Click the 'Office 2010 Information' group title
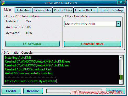The height and width of the screenshot is (96, 128). coord(23,16)
